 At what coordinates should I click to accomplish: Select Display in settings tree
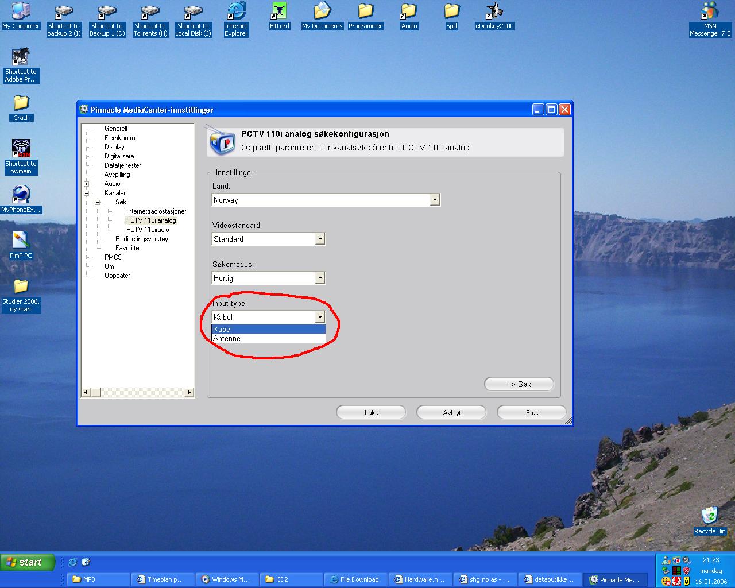click(x=114, y=147)
